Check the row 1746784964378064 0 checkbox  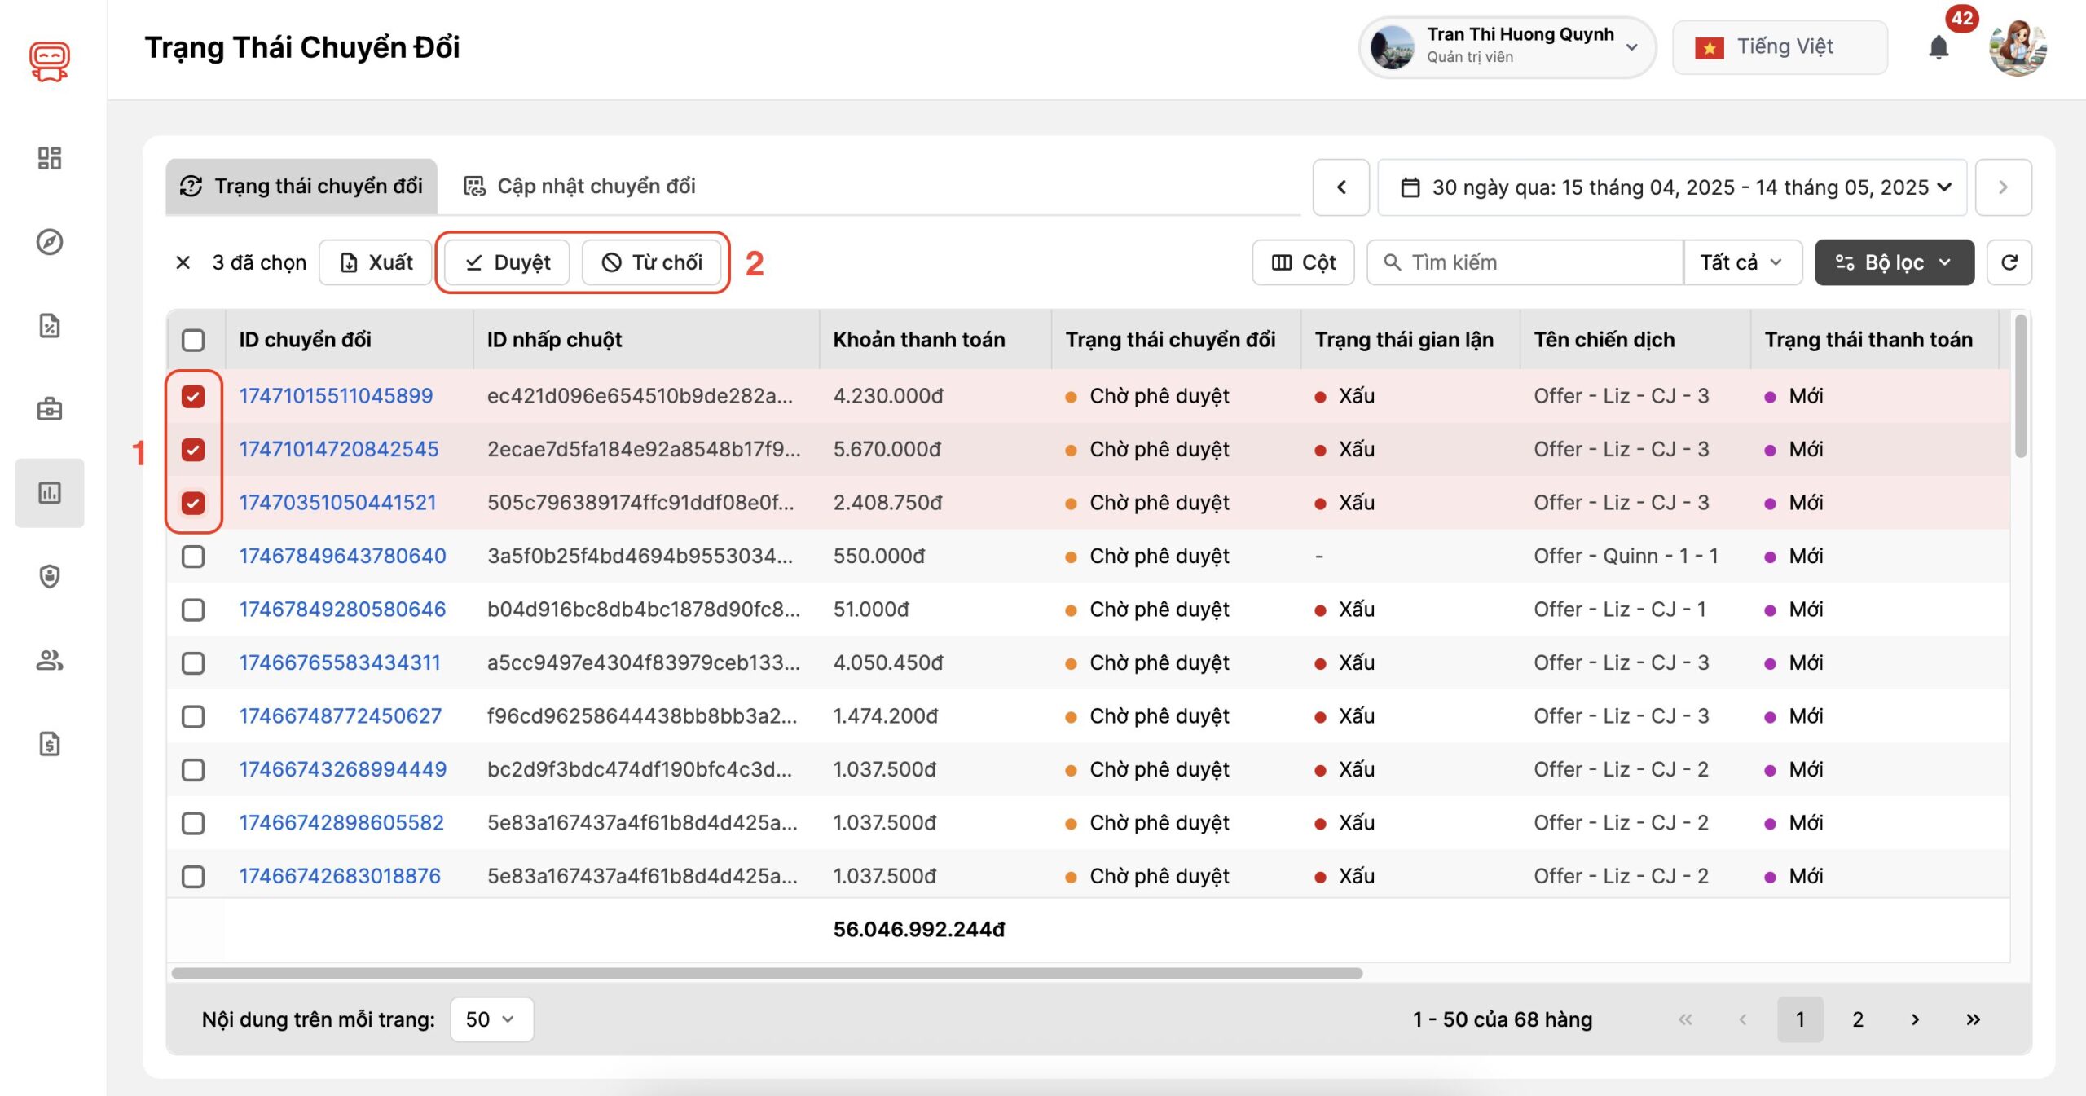click(193, 557)
